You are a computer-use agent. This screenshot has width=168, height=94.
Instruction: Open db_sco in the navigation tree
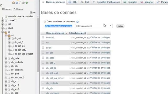pos(15,81)
